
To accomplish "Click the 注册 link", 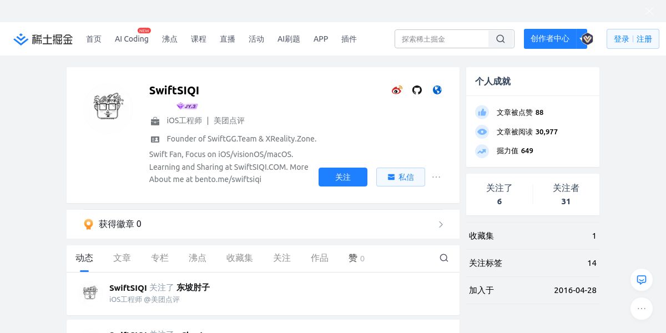I will click(x=644, y=39).
